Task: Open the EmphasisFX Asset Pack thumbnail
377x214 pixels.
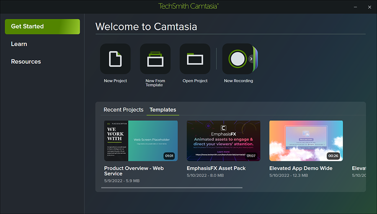Action: (x=223, y=140)
